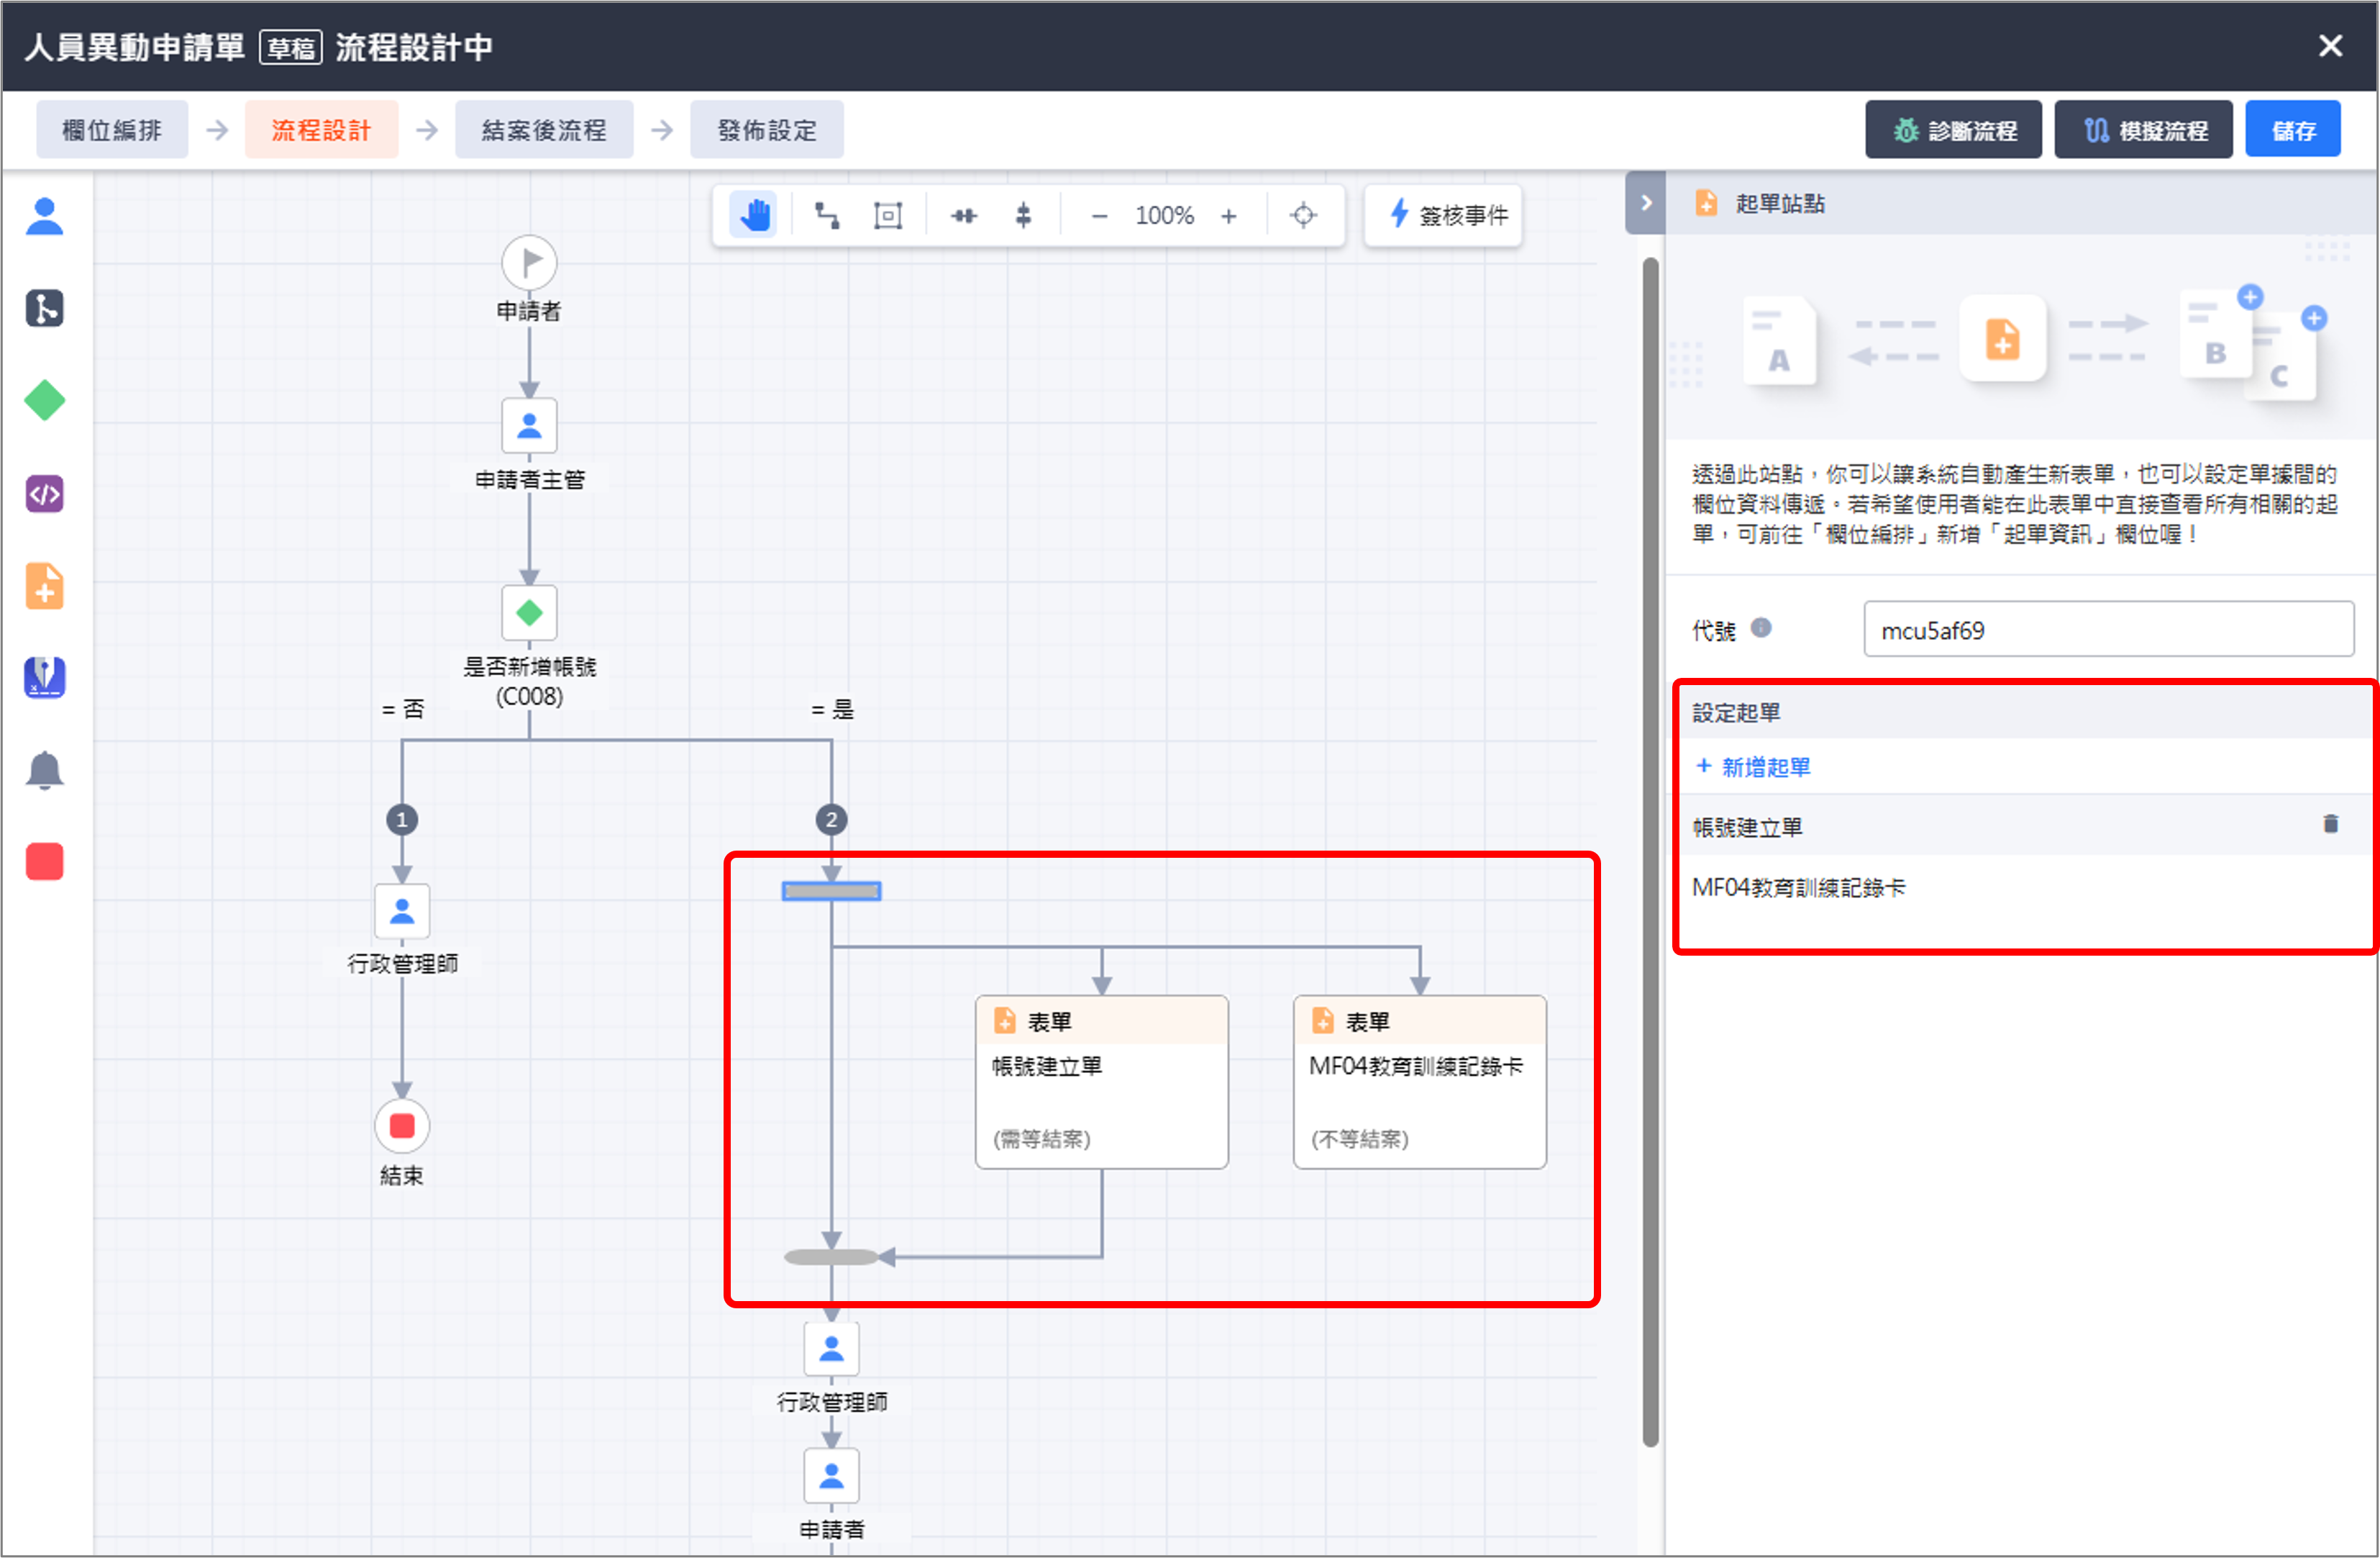Click the 起單站點 panel header icon

pyautogui.click(x=1706, y=203)
